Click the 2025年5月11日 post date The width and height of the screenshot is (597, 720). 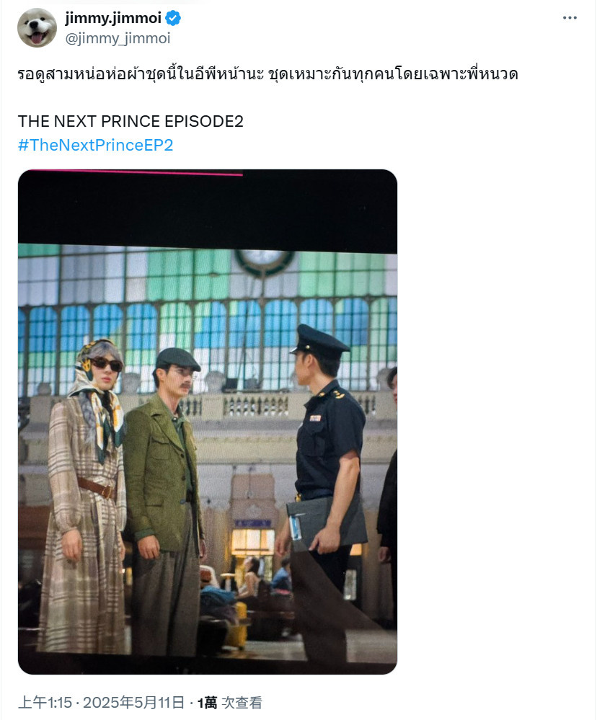tap(133, 703)
